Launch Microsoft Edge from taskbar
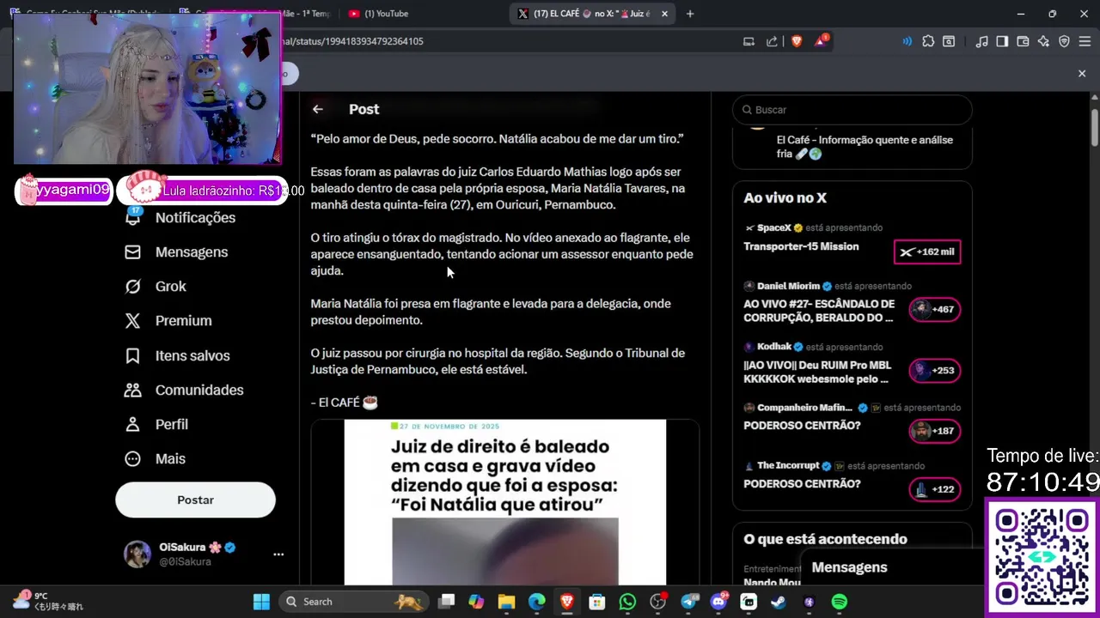Screen dimensions: 1100x618 536,602
